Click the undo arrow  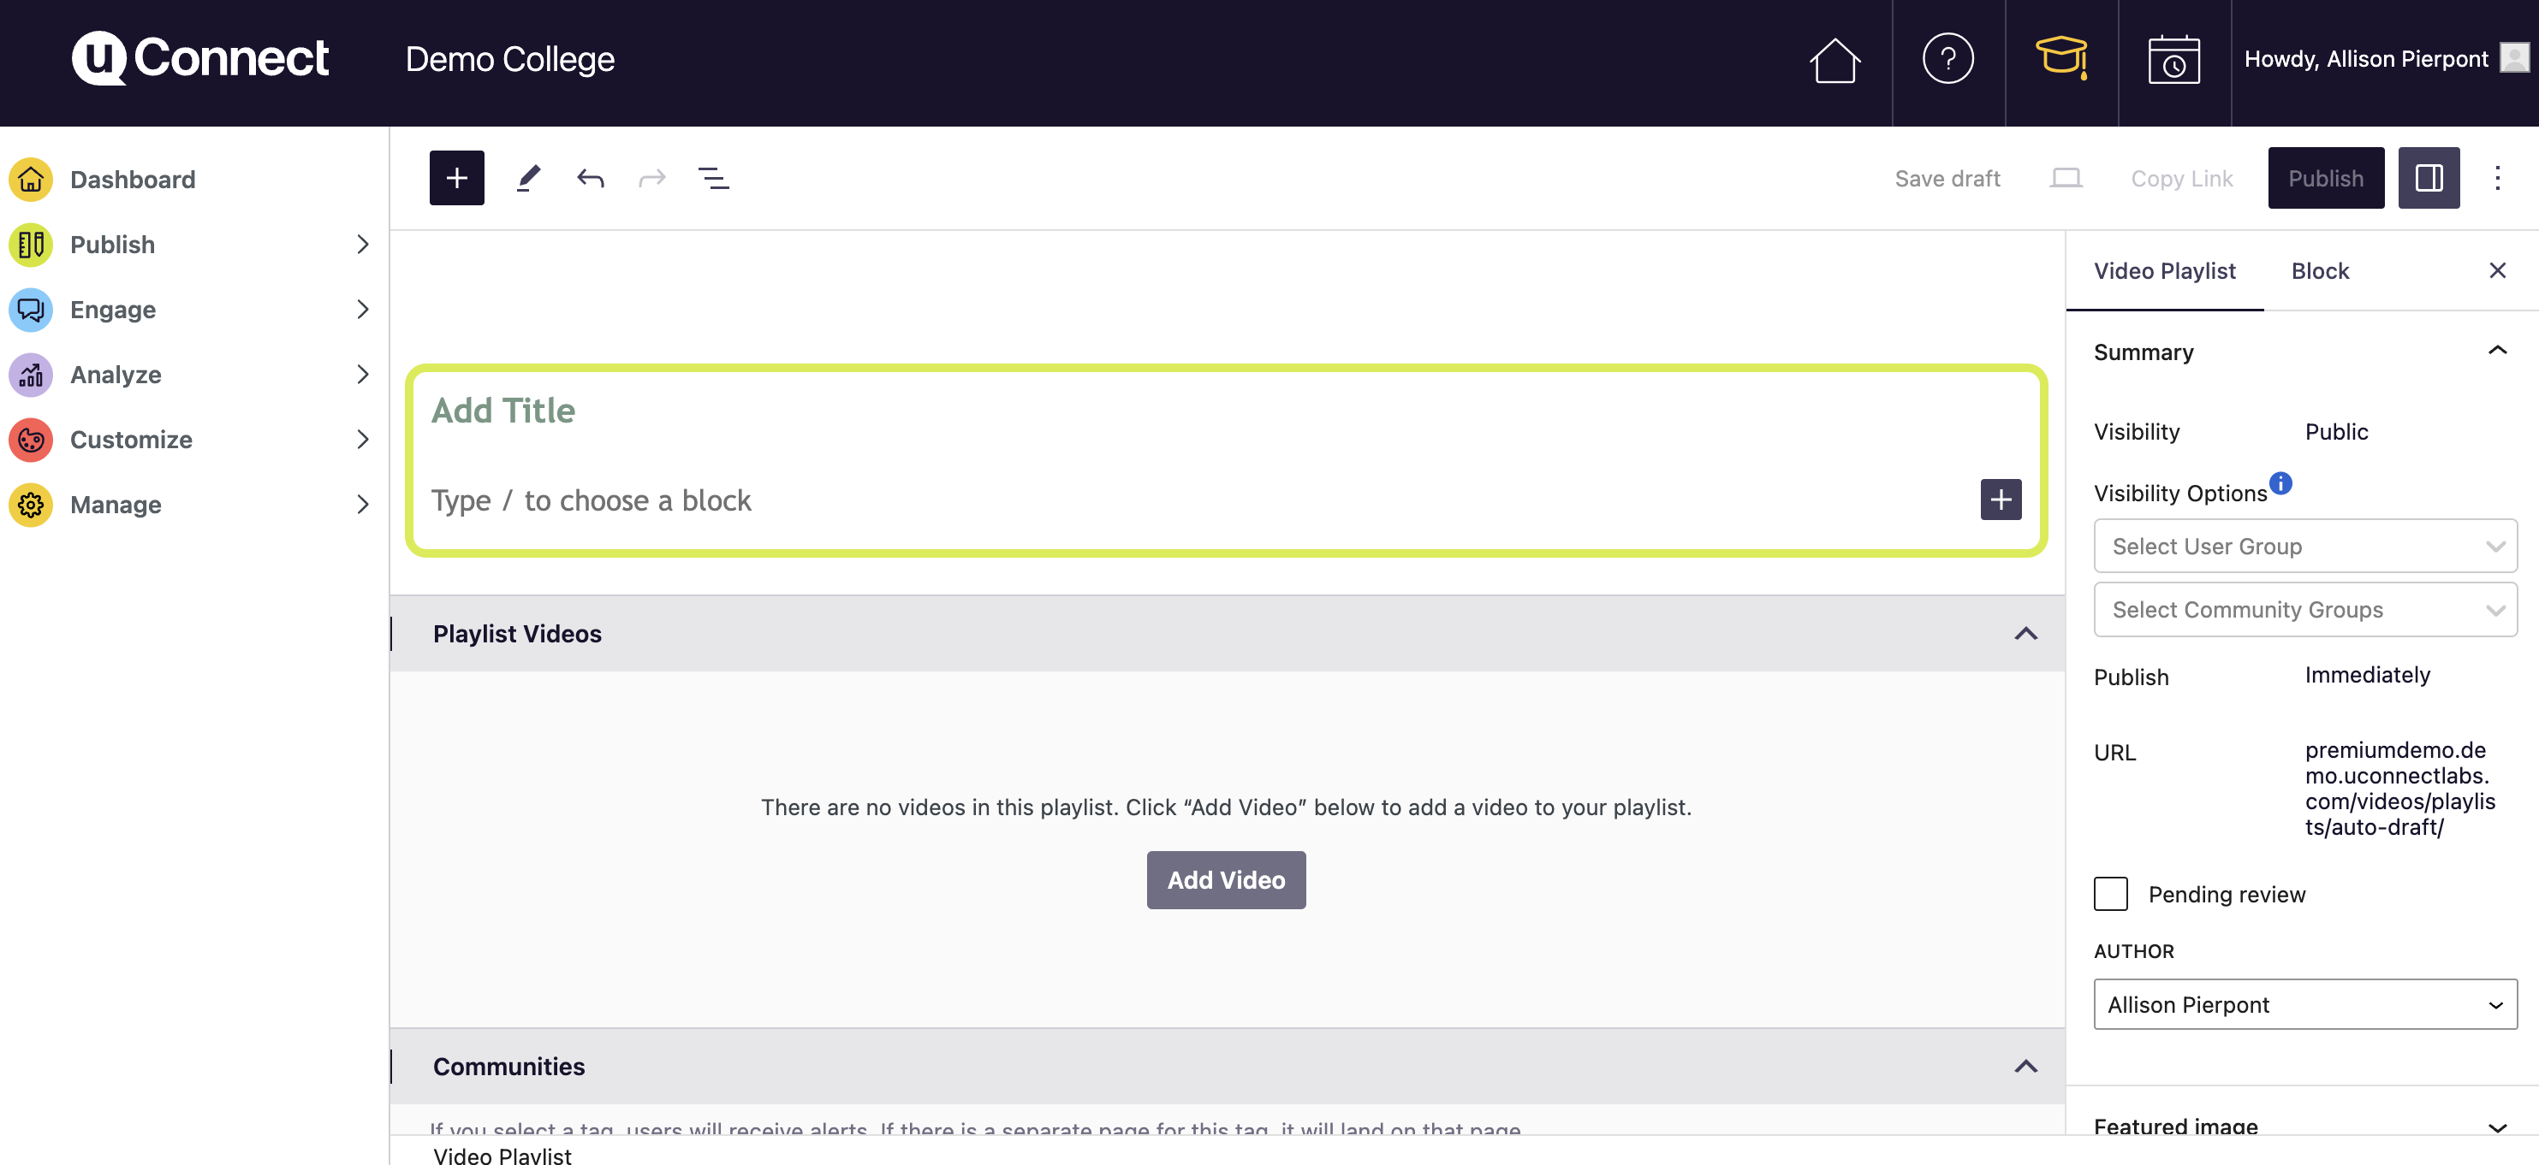(590, 178)
